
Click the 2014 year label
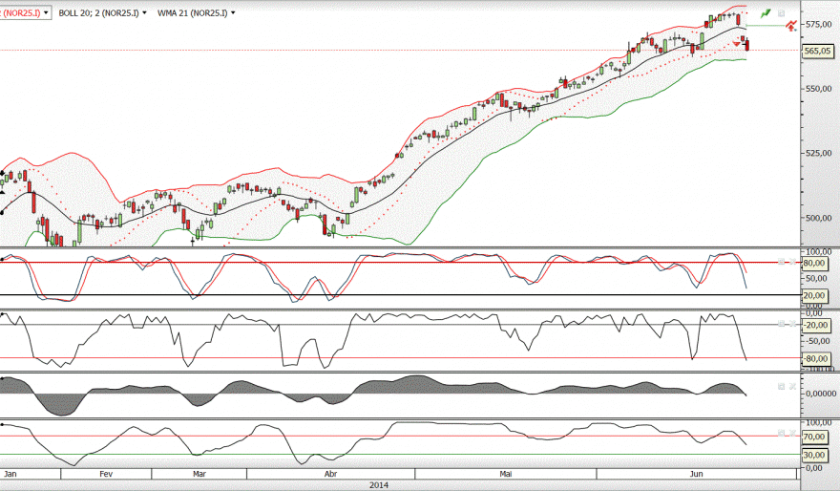(379, 485)
